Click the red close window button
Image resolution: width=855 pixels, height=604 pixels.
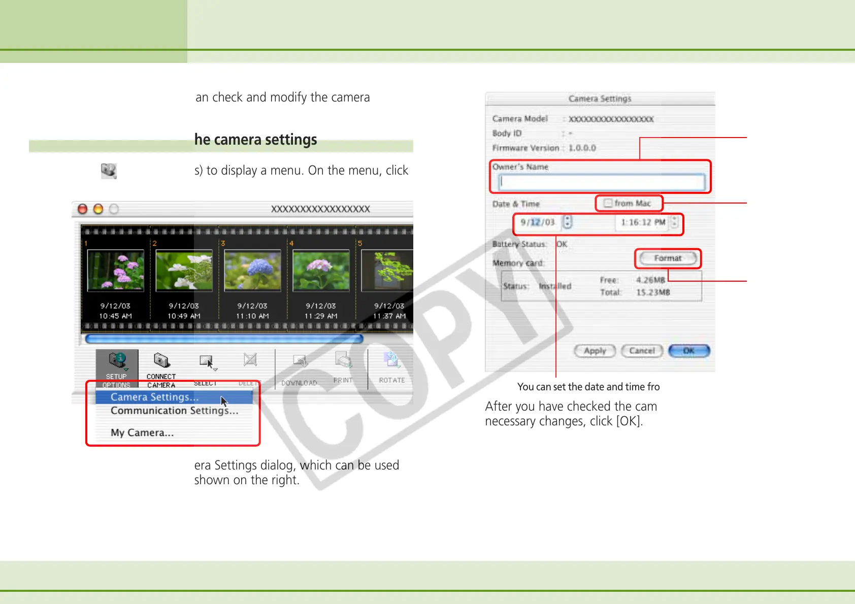coord(83,209)
